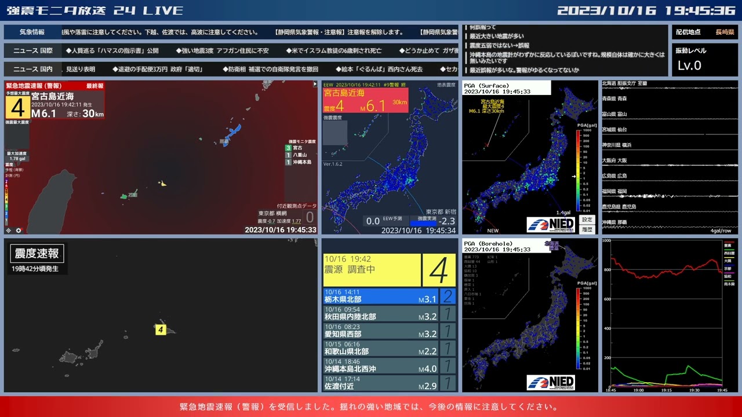Click the 配信地点 長崎県 location field
The image size is (742, 417).
705,32
